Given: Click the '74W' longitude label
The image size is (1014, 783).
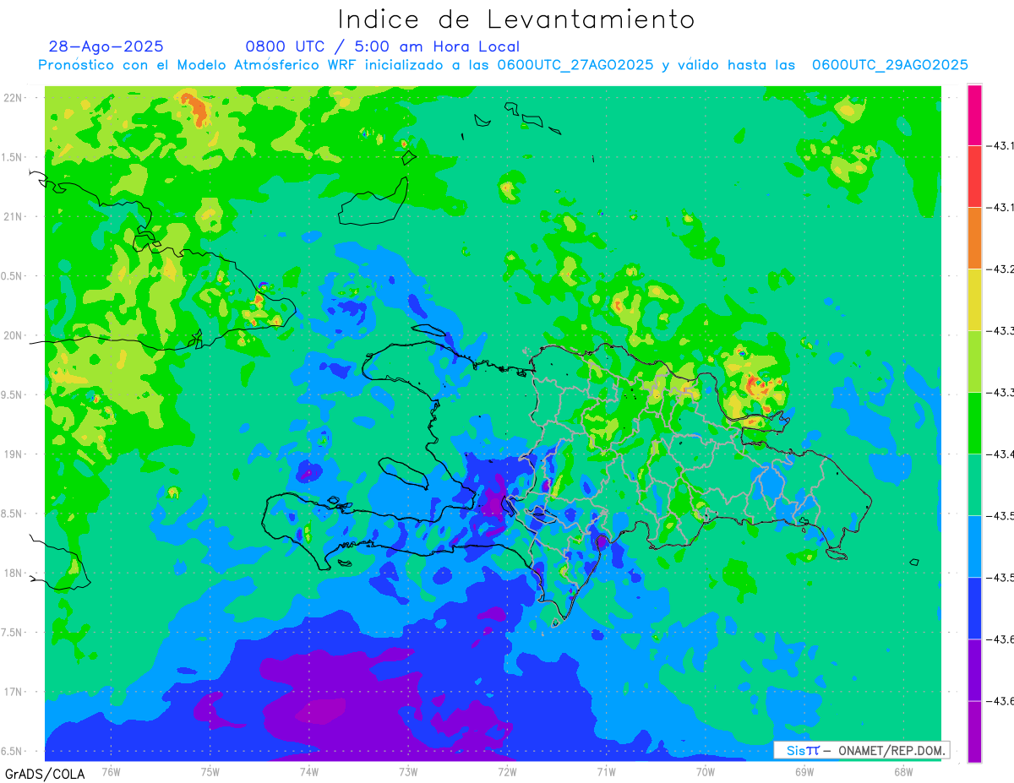Looking at the screenshot, I should [308, 771].
